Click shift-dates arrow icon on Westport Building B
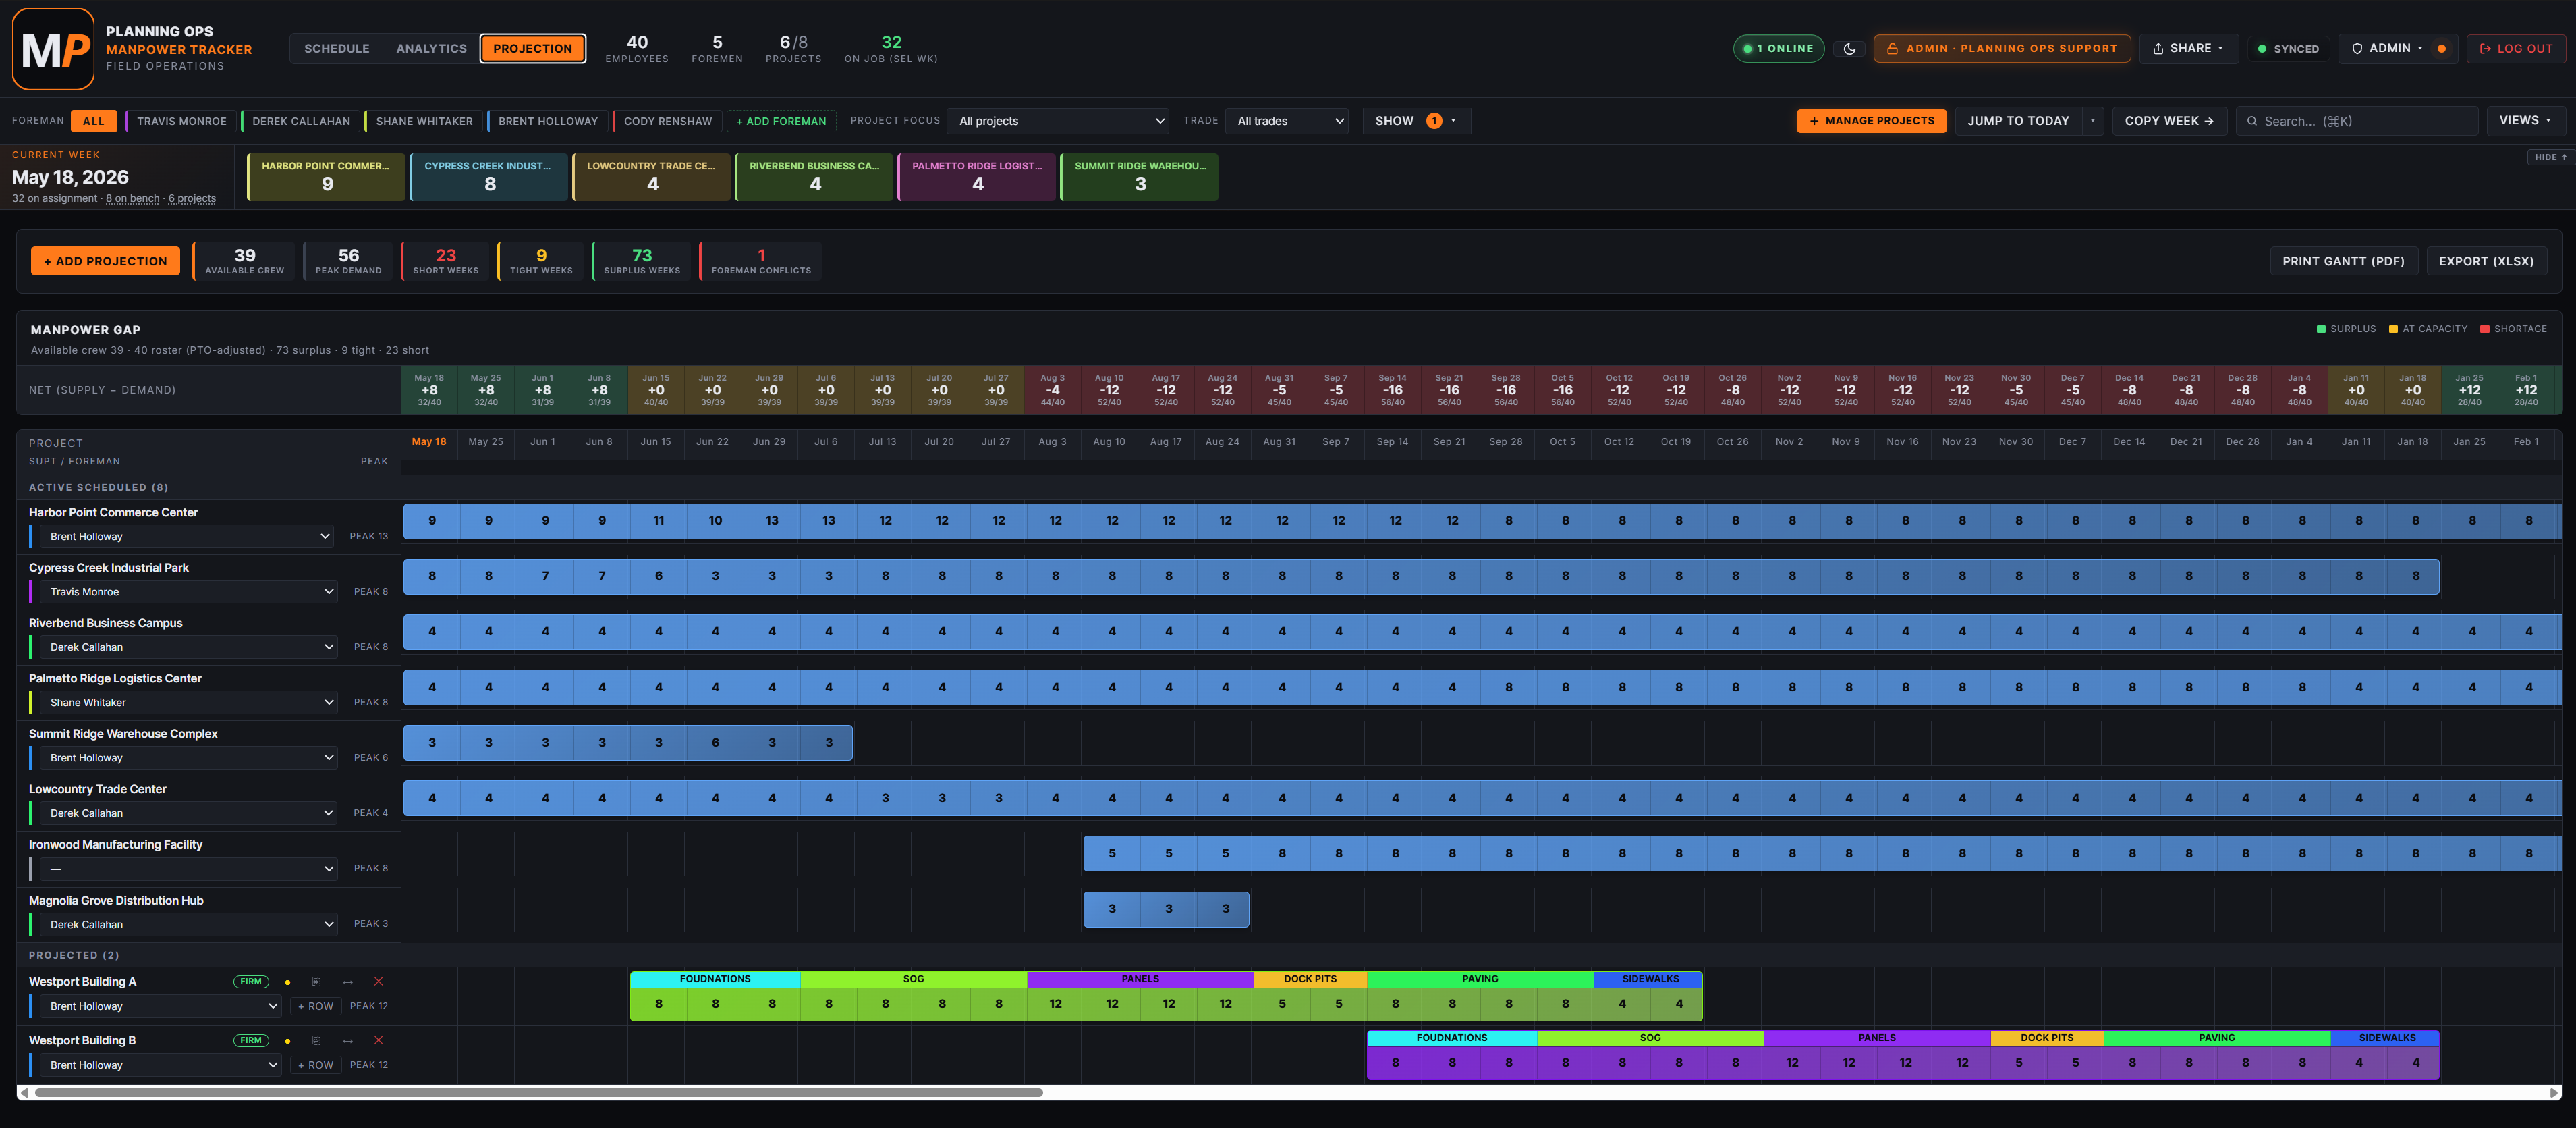Image resolution: width=2576 pixels, height=1128 pixels. (x=347, y=1040)
